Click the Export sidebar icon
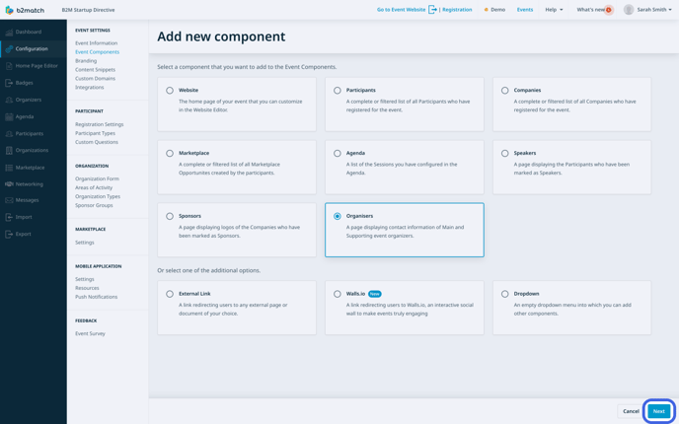679x424 pixels. [9, 234]
